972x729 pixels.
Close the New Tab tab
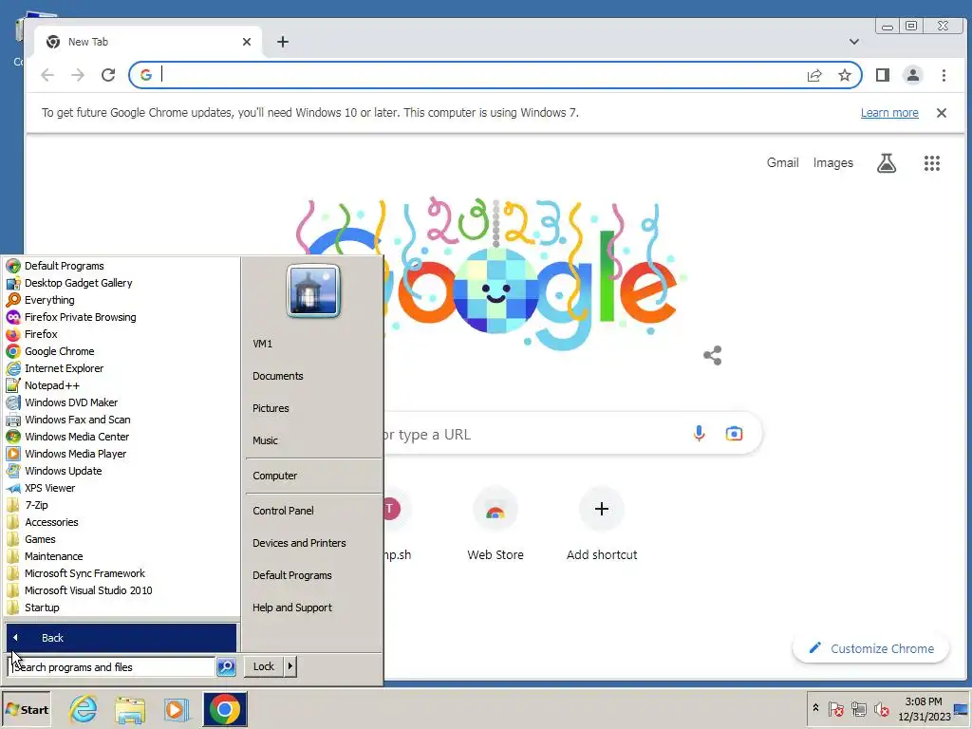[247, 42]
